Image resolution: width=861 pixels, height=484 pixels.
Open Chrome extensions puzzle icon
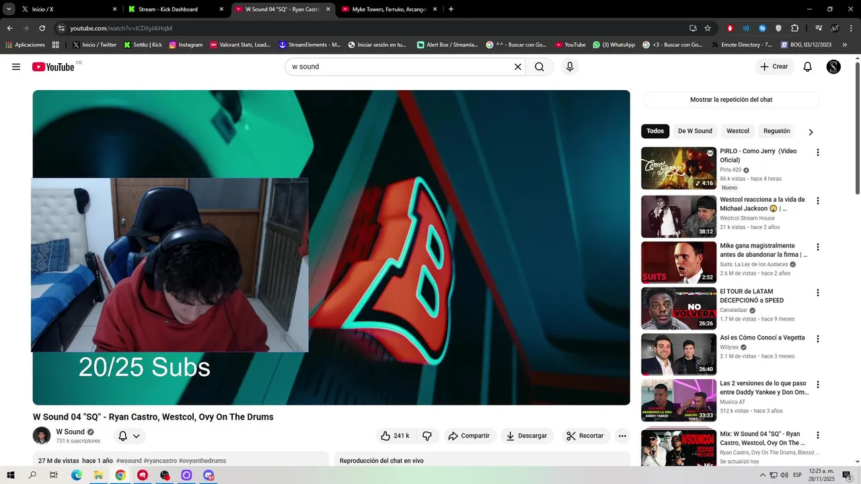795,28
